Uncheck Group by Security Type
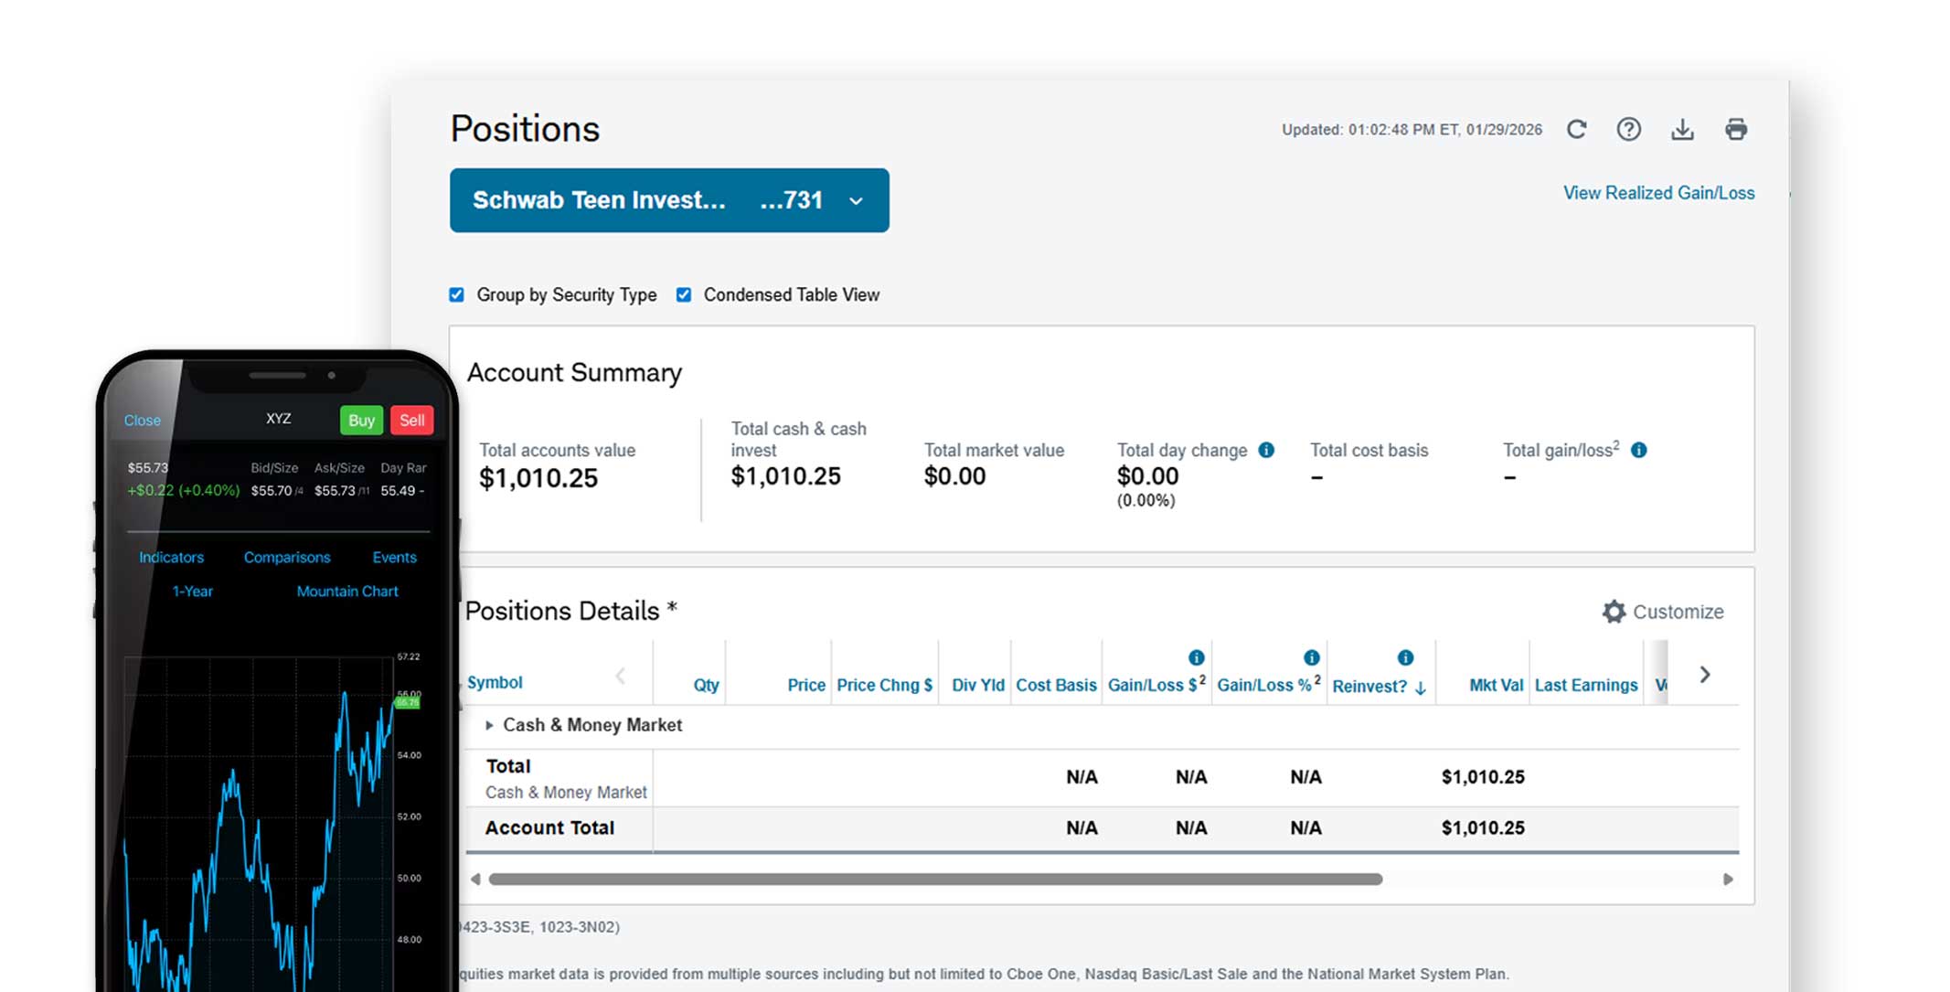This screenshot has width=1950, height=992. 456,294
